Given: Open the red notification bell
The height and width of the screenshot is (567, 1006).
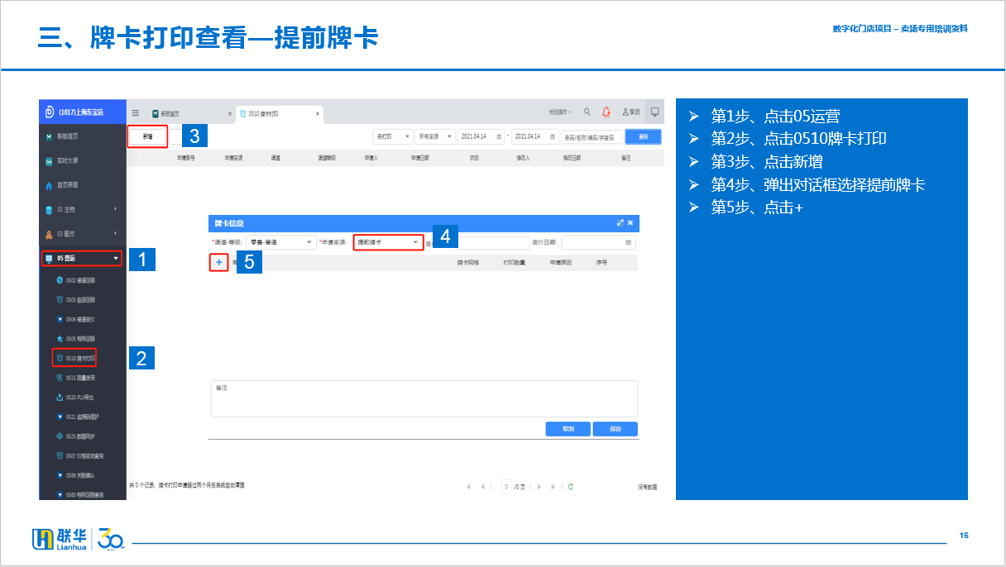Looking at the screenshot, I should [606, 112].
